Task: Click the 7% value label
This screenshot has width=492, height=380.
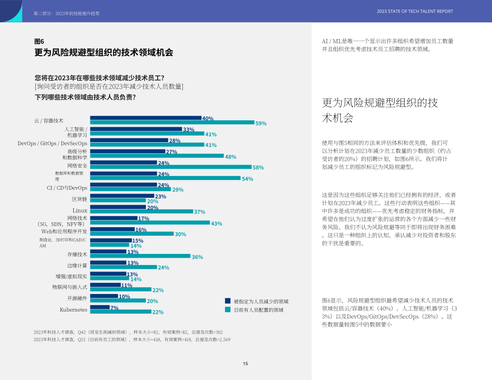Action: click(114, 308)
